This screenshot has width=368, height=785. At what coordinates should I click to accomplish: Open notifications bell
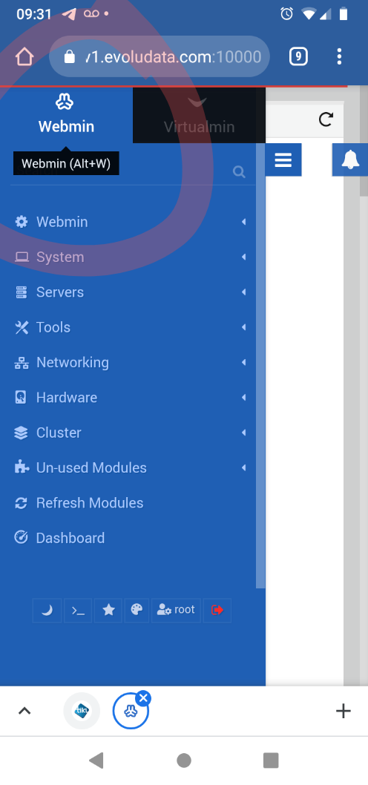[350, 160]
